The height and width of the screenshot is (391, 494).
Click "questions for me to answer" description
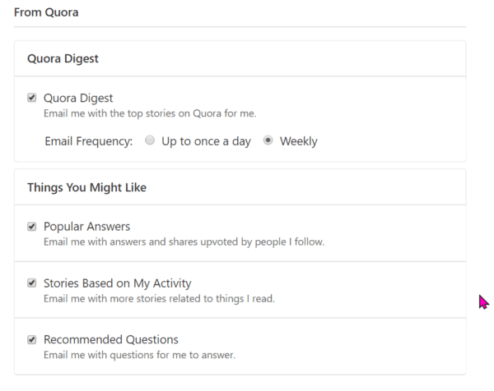[140, 355]
